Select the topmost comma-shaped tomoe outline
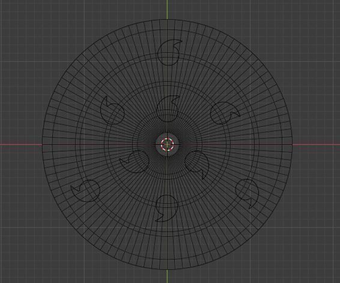The width and height of the screenshot is (340, 283). click(169, 52)
